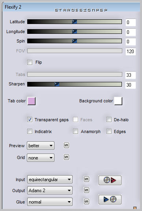Click the S icon beside the Output dropdown
This screenshot has width=142, height=211.
(86, 190)
